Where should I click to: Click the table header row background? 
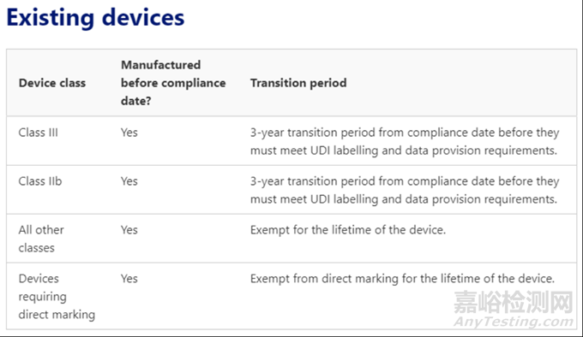(x=291, y=83)
